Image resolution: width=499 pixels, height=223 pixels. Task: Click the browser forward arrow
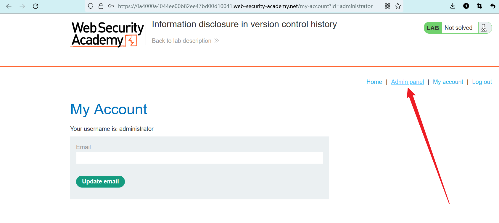click(22, 6)
